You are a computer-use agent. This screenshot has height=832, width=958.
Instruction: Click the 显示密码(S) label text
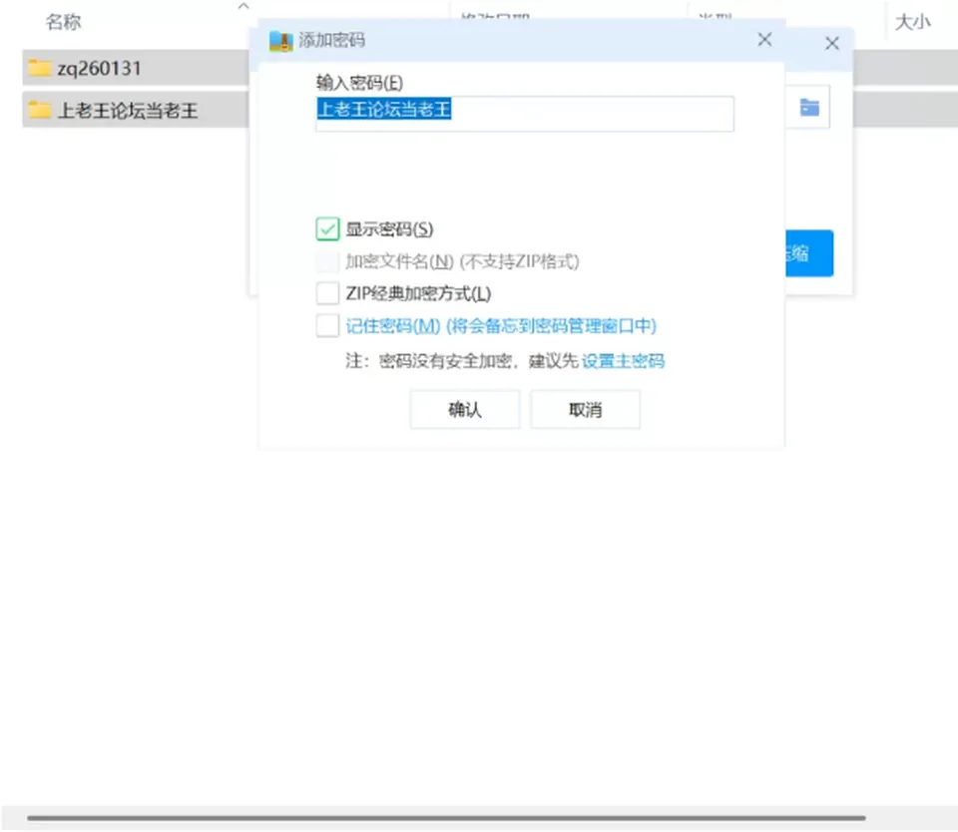tap(390, 229)
